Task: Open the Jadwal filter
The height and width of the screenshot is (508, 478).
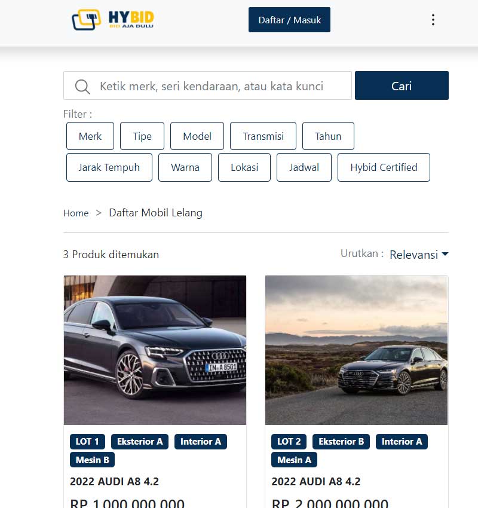Action: pos(304,167)
